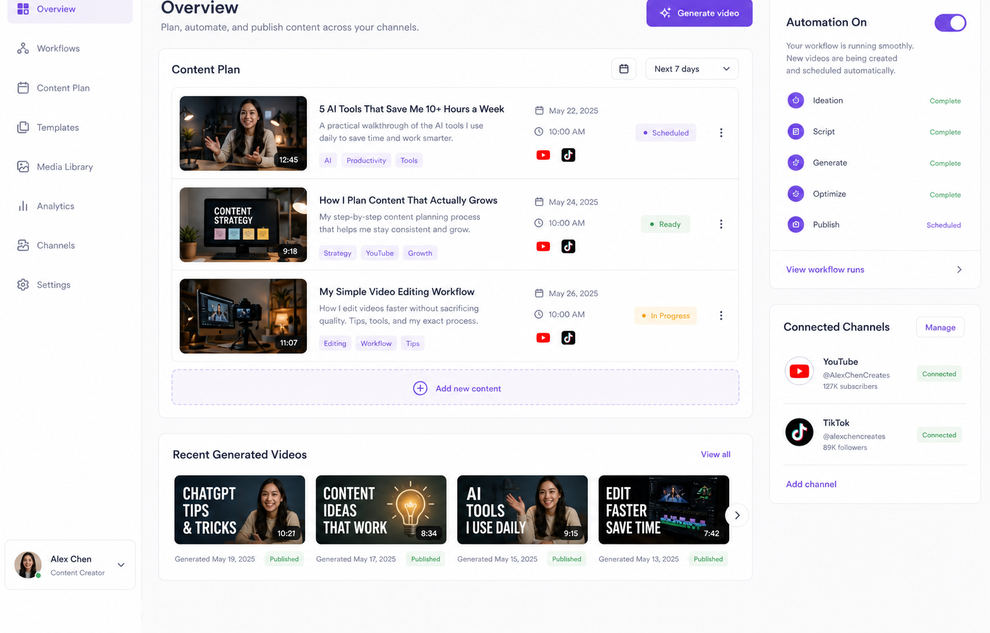Open the Content Ideas That Work thumbnail
The image size is (990, 633).
click(381, 510)
